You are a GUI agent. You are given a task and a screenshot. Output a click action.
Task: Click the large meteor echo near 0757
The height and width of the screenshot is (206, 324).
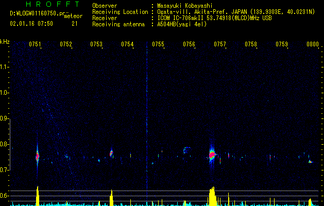pos(212,155)
